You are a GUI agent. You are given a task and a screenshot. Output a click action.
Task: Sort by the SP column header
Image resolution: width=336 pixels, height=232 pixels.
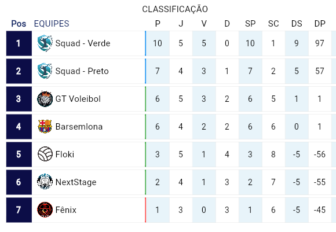[250, 24]
